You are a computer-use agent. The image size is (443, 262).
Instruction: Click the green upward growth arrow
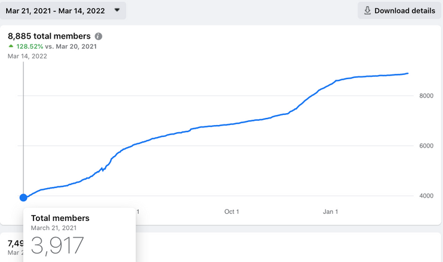coord(11,46)
